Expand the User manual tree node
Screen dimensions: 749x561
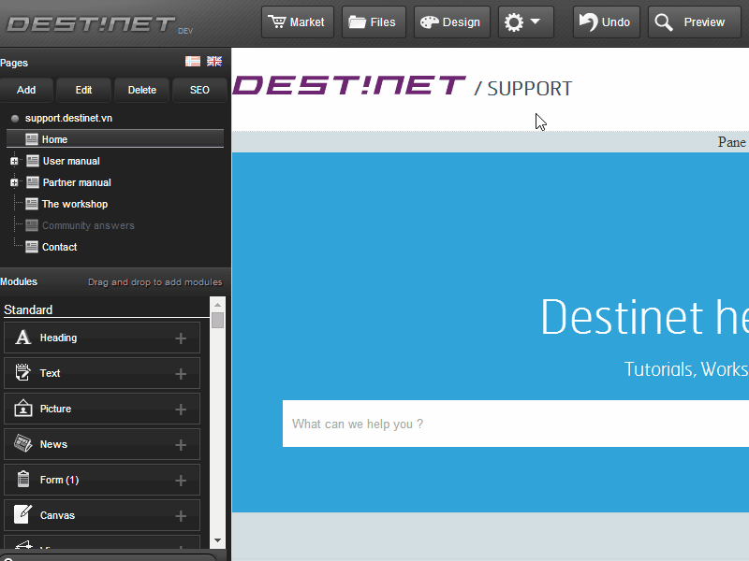tap(14, 162)
